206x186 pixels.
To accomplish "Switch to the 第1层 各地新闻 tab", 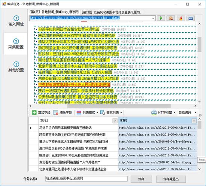I will 54,12.
